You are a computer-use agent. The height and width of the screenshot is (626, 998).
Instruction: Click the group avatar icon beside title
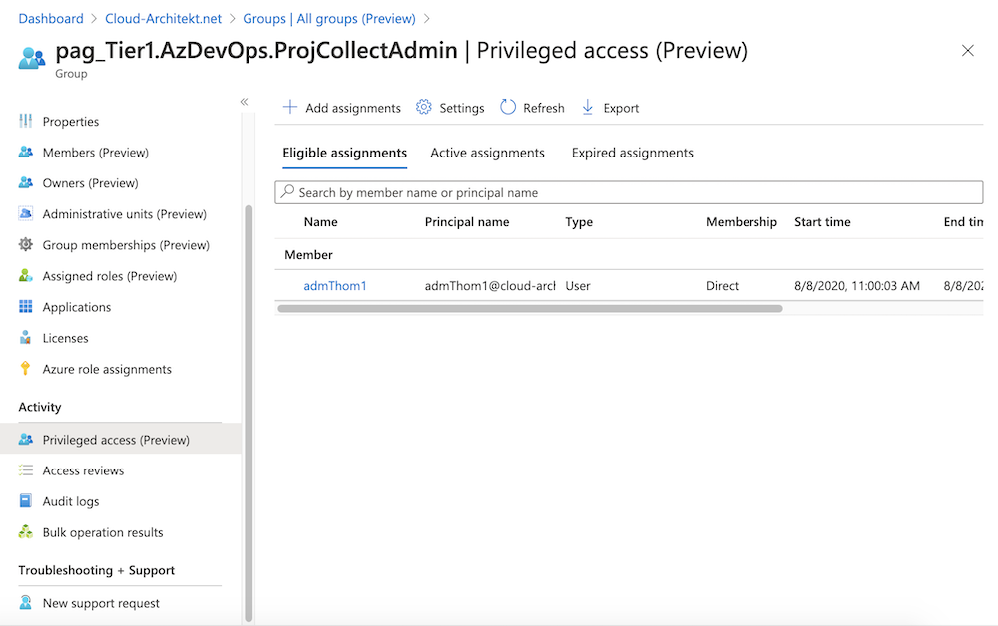[32, 59]
